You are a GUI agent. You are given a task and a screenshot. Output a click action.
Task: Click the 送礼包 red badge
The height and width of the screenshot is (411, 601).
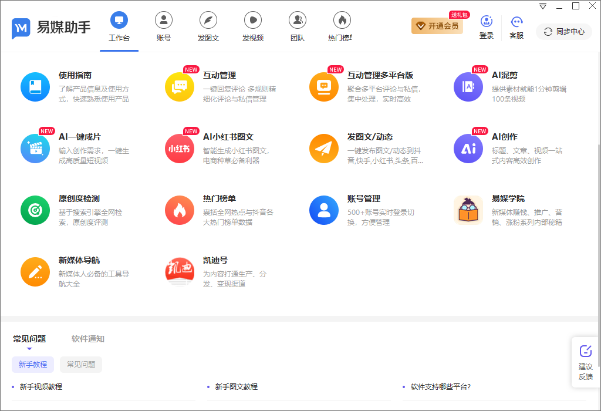[459, 15]
